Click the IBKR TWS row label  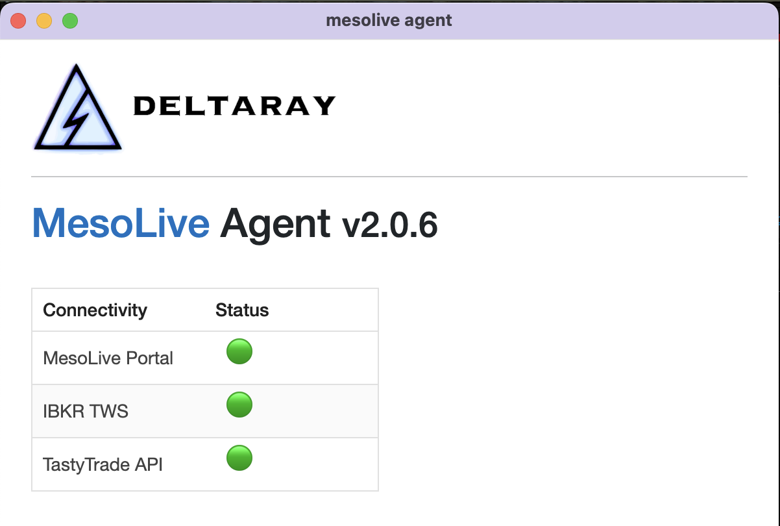coord(86,411)
